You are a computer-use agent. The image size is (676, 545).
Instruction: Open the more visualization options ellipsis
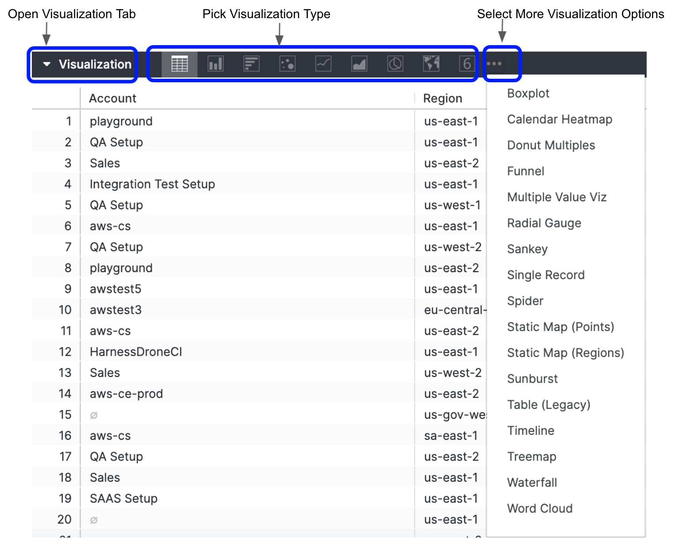pyautogui.click(x=494, y=64)
